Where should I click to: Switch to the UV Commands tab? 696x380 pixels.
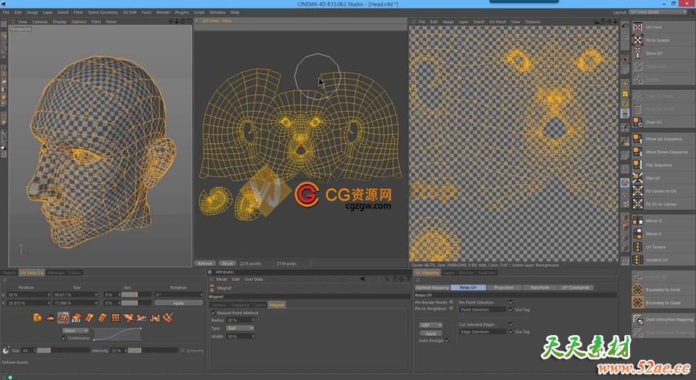(x=576, y=287)
